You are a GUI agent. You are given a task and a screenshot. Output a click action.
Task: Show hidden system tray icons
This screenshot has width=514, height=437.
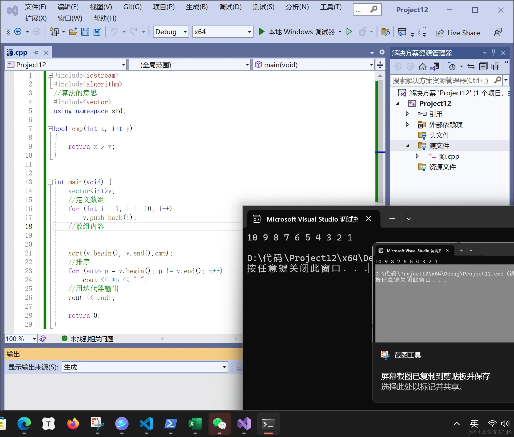pos(457,424)
